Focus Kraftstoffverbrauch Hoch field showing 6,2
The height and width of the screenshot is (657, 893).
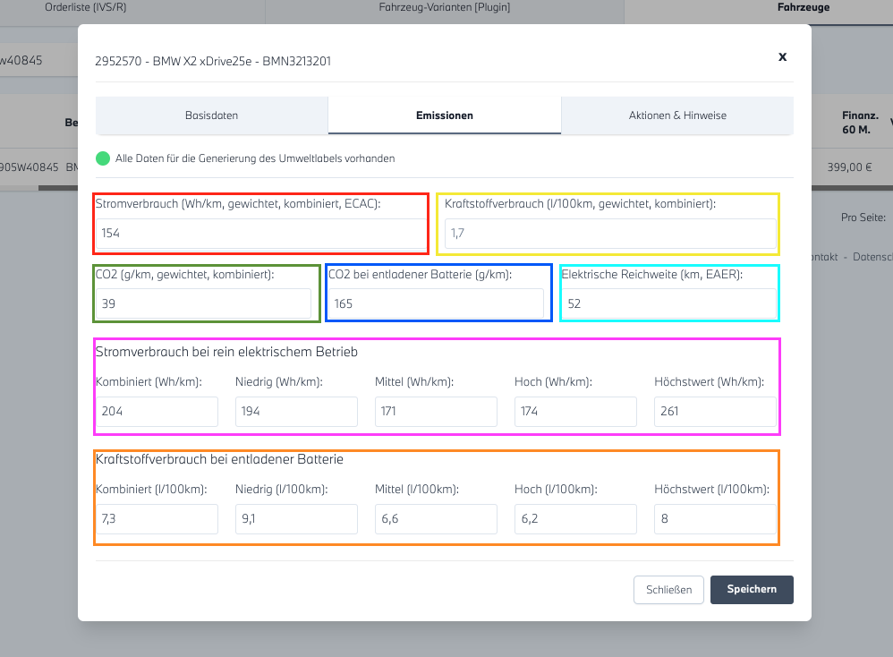(x=575, y=519)
